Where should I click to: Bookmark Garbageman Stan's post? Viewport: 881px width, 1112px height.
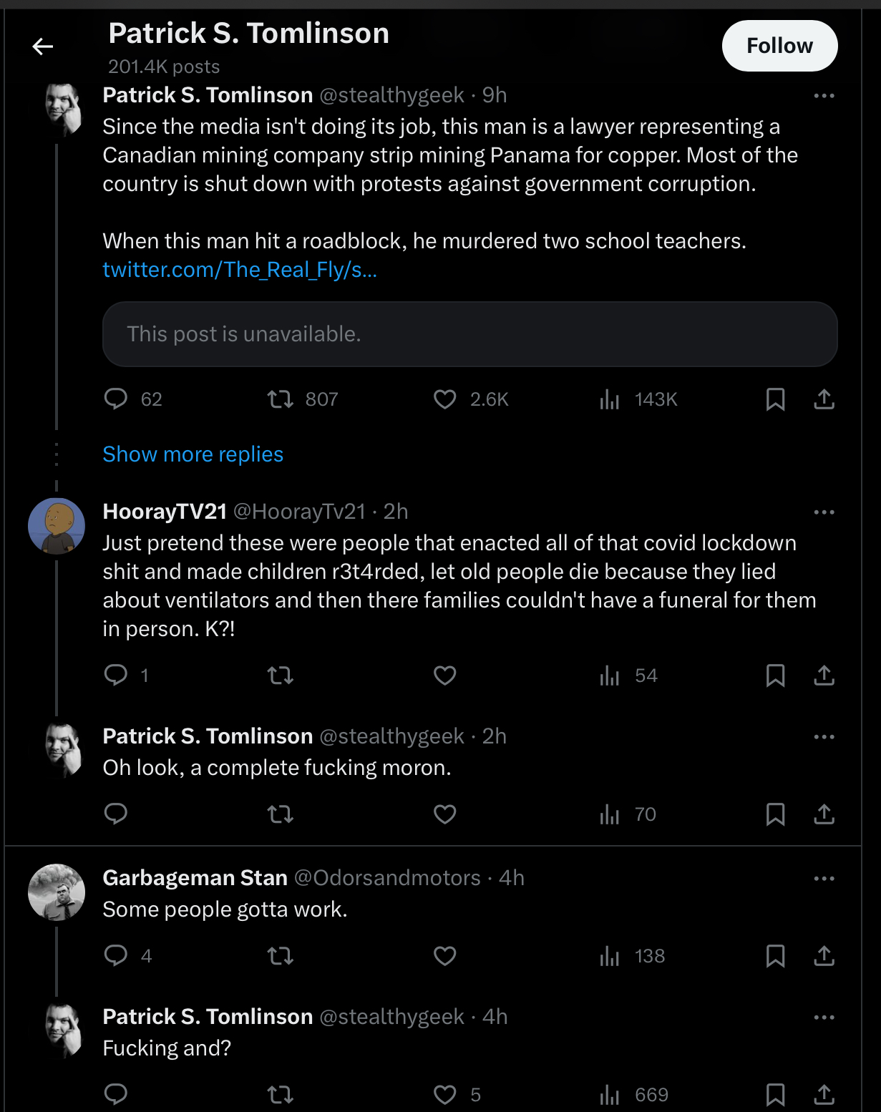tap(775, 955)
